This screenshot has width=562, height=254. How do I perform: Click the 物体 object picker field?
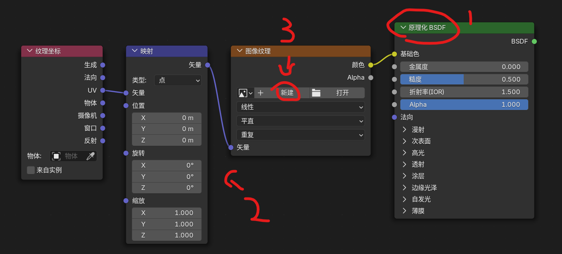[73, 156]
